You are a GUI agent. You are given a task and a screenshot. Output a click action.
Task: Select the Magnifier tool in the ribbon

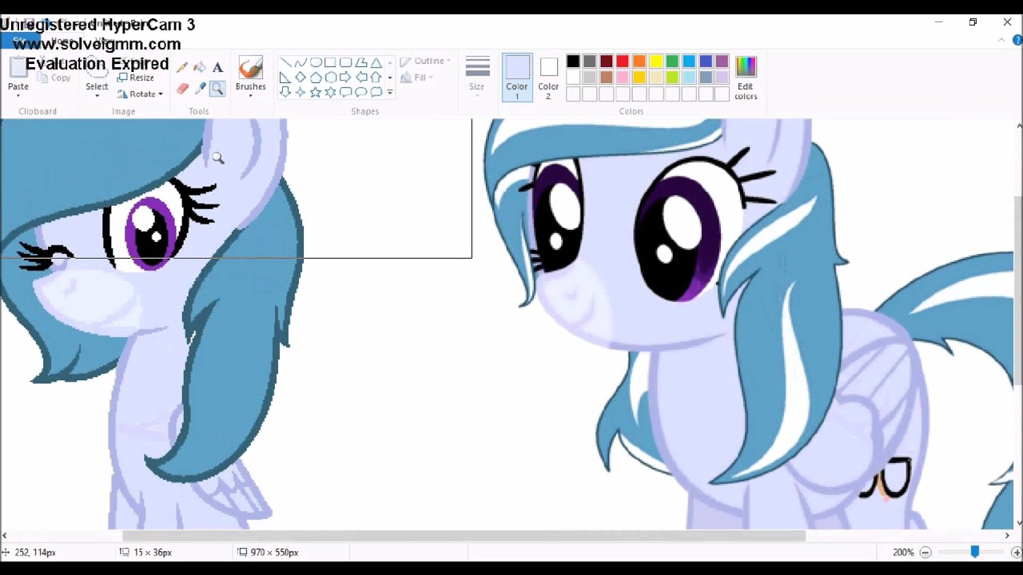coord(217,89)
